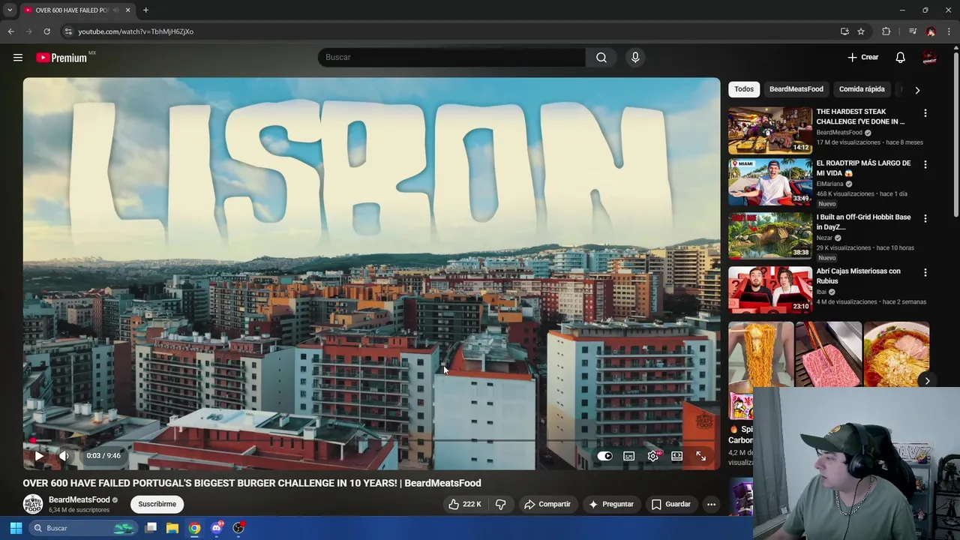This screenshot has height=540, width=960.
Task: Open the YouTube hamburger guide menu
Action: tap(18, 58)
